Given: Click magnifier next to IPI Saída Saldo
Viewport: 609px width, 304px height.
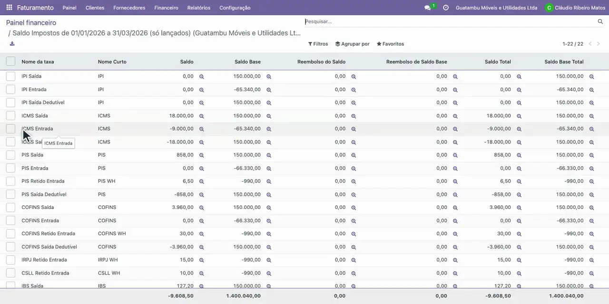Looking at the screenshot, I should click(x=201, y=76).
